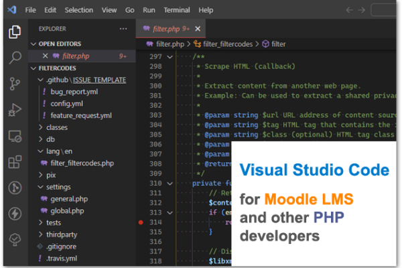Screen dimensions: 402x268
Task: Open filter_filtercodes.php language file
Action: [x=82, y=163]
